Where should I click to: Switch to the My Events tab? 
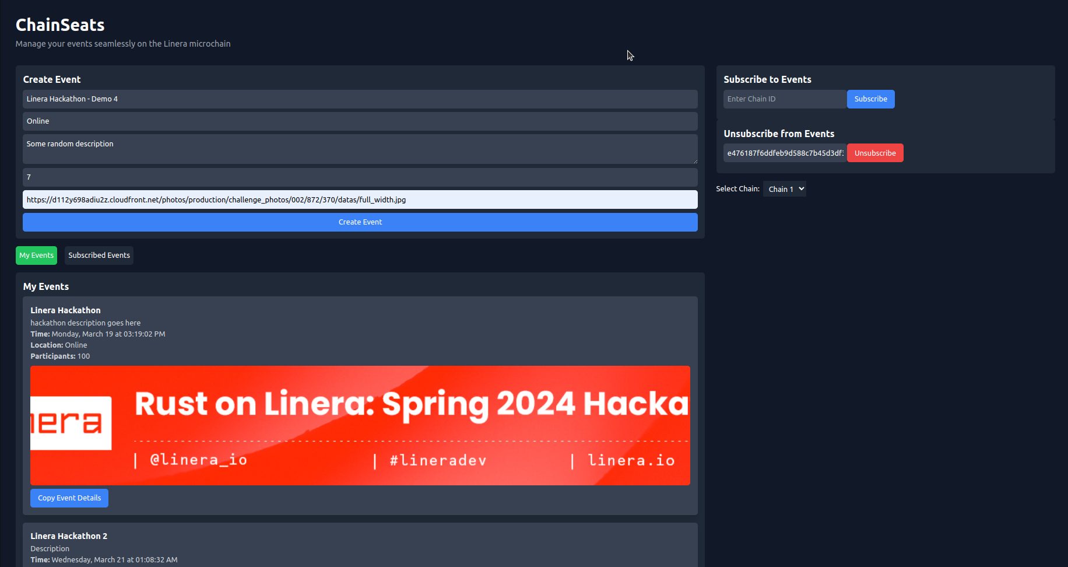[x=36, y=256]
